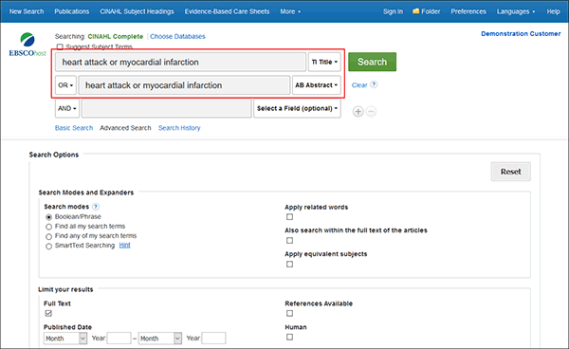The image size is (569, 349).
Task: Select Find any of my search terms
Action: [x=48, y=236]
